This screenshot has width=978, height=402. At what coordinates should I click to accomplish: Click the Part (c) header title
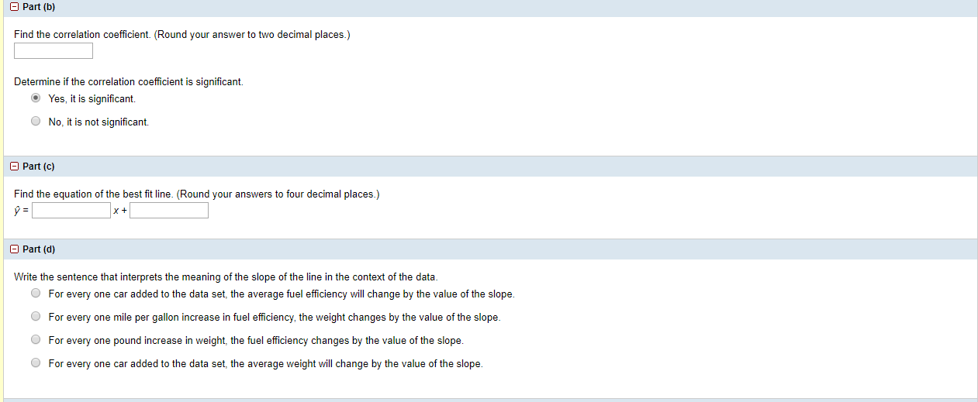[39, 167]
